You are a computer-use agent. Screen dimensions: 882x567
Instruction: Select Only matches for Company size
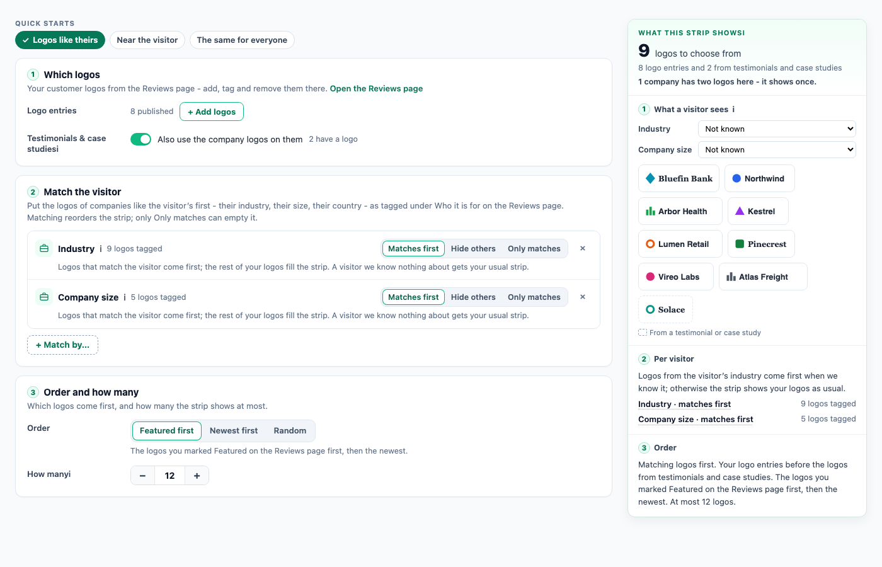534,297
